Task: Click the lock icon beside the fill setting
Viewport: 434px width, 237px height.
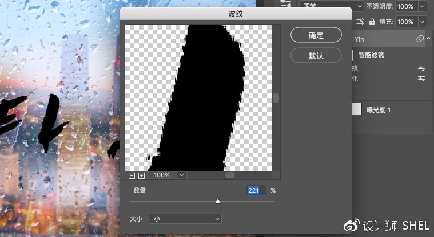Action: click(x=372, y=22)
